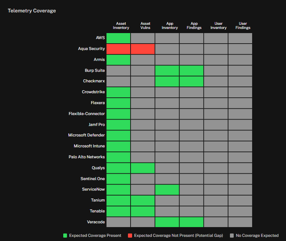Click the User Findings column header
The height and width of the screenshot is (241, 286).
243,26
